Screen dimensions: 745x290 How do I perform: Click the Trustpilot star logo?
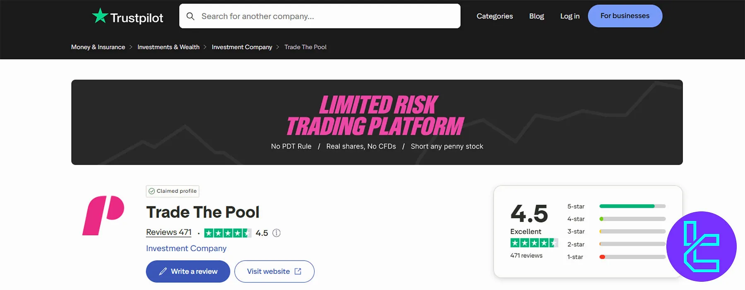click(99, 16)
